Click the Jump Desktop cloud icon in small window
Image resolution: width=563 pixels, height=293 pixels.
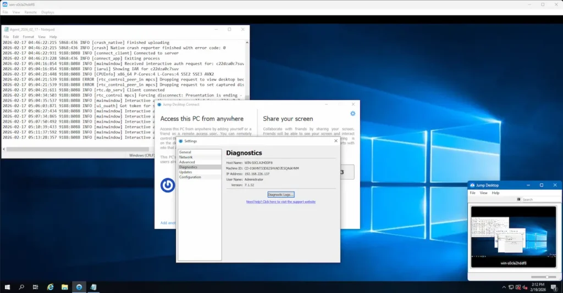coord(472,185)
